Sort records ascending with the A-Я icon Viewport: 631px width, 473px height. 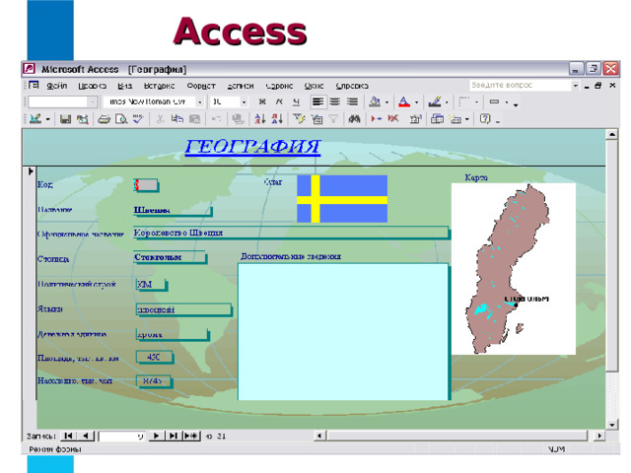(x=260, y=119)
